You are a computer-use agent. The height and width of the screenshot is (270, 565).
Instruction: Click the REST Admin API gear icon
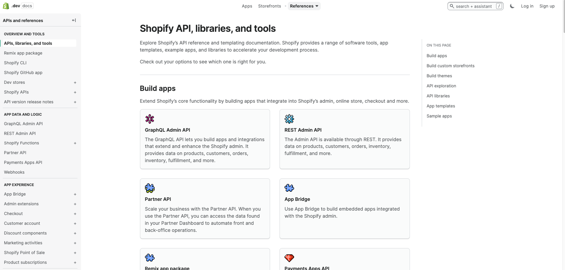289,119
